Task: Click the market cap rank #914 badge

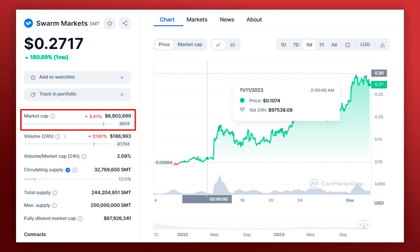Action: 125,124
